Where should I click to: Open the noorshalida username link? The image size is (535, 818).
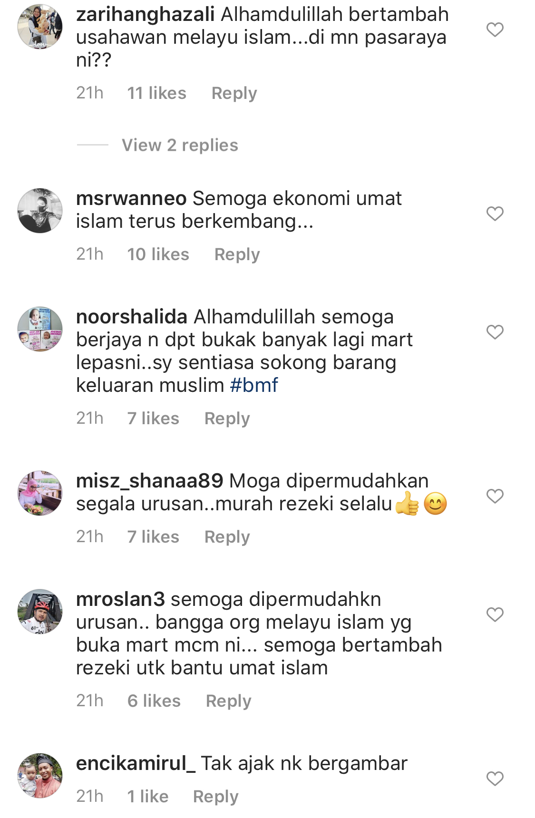(x=132, y=317)
